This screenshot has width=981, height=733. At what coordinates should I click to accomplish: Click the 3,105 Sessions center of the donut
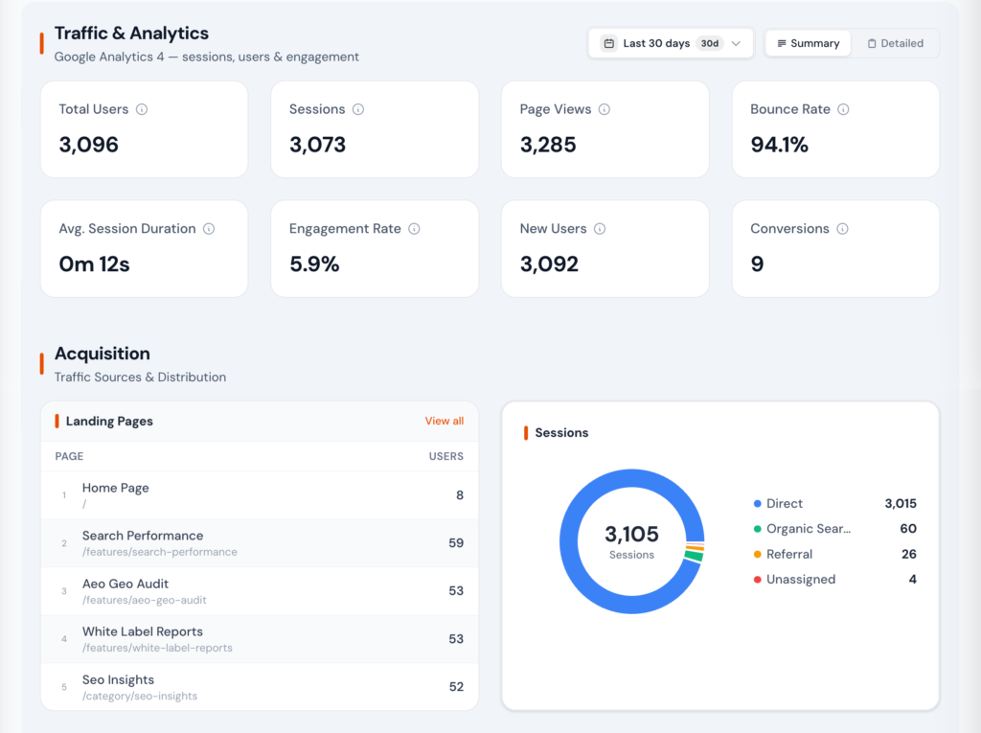pos(631,541)
